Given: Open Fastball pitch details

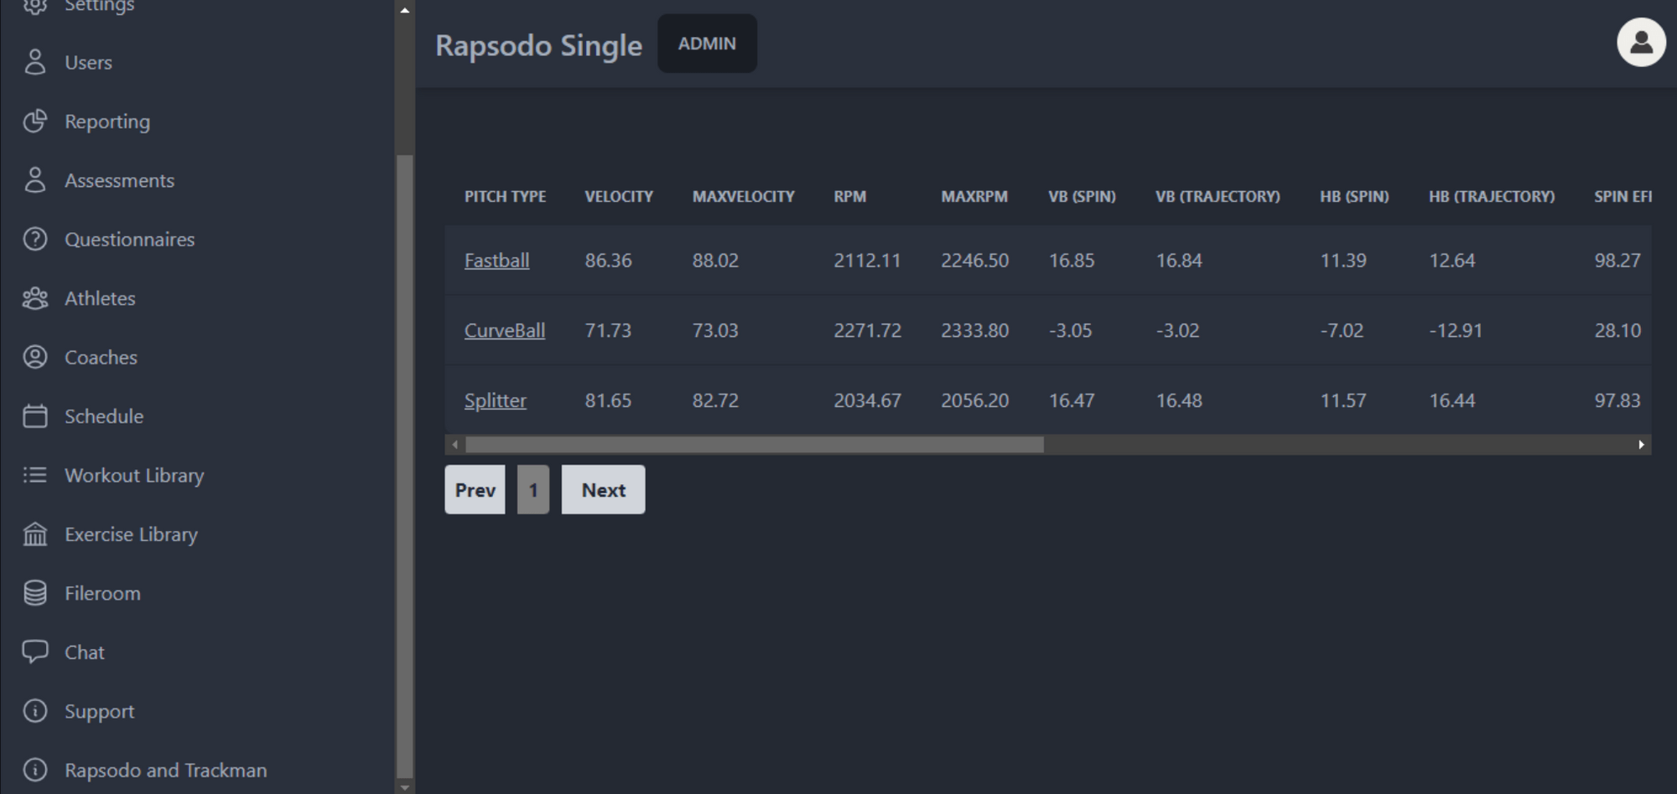Looking at the screenshot, I should pos(496,260).
